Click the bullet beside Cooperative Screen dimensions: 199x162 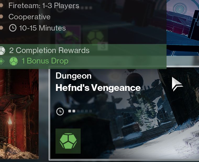pyautogui.click(x=1, y=17)
